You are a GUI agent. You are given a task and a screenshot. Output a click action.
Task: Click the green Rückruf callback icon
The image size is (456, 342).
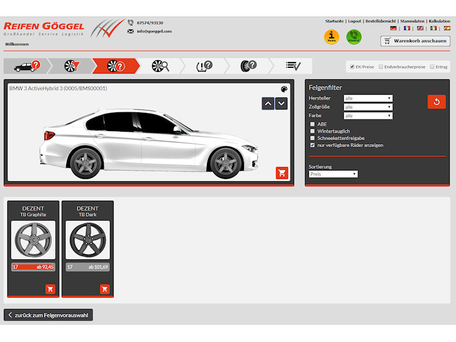(354, 37)
